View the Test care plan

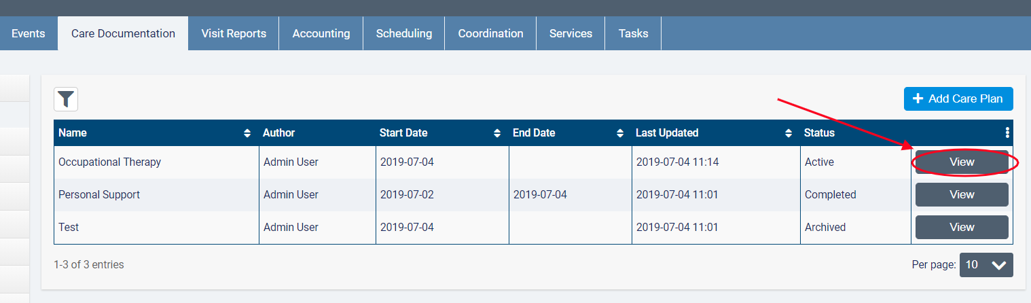pos(962,228)
